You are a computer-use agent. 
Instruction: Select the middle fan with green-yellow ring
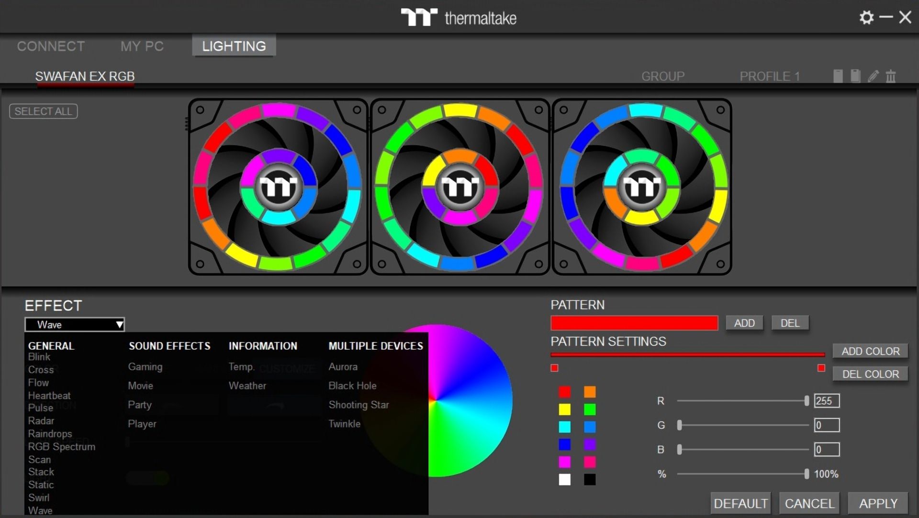pyautogui.click(x=460, y=187)
